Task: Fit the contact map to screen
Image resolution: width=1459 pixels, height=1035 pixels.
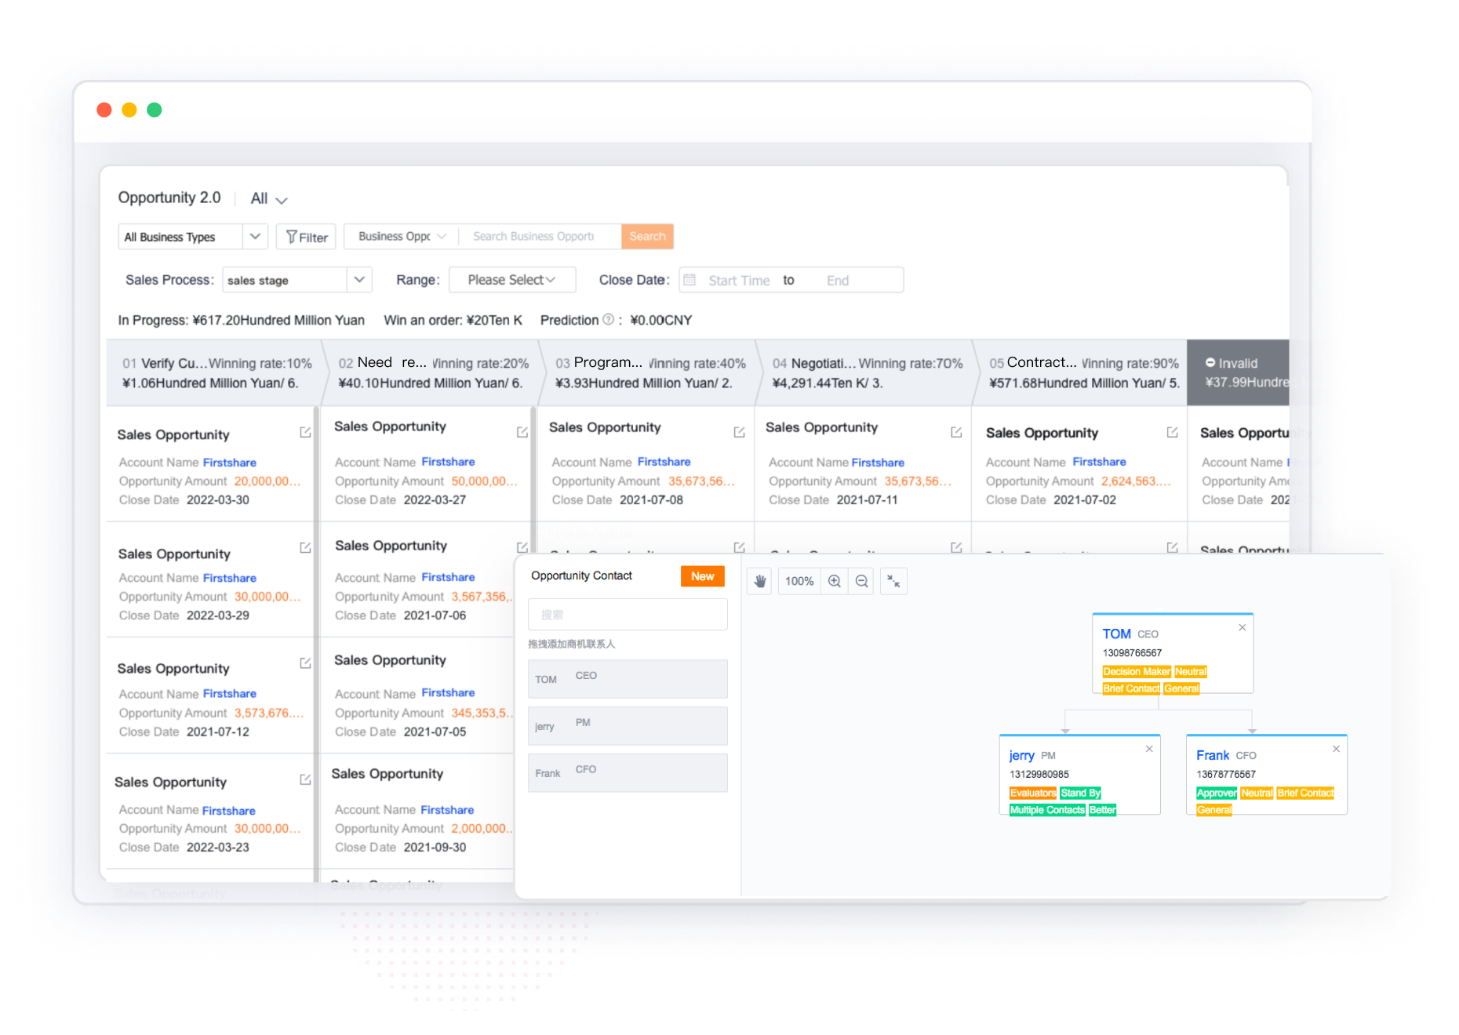Action: [893, 581]
